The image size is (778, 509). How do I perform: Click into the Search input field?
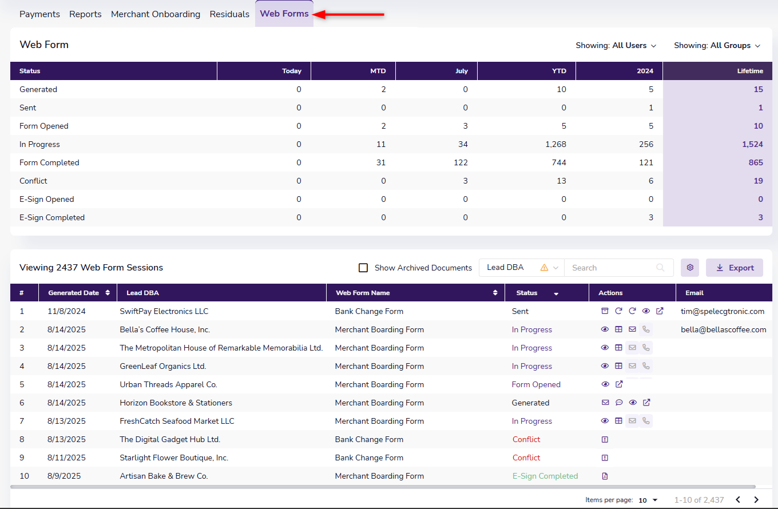[612, 268]
